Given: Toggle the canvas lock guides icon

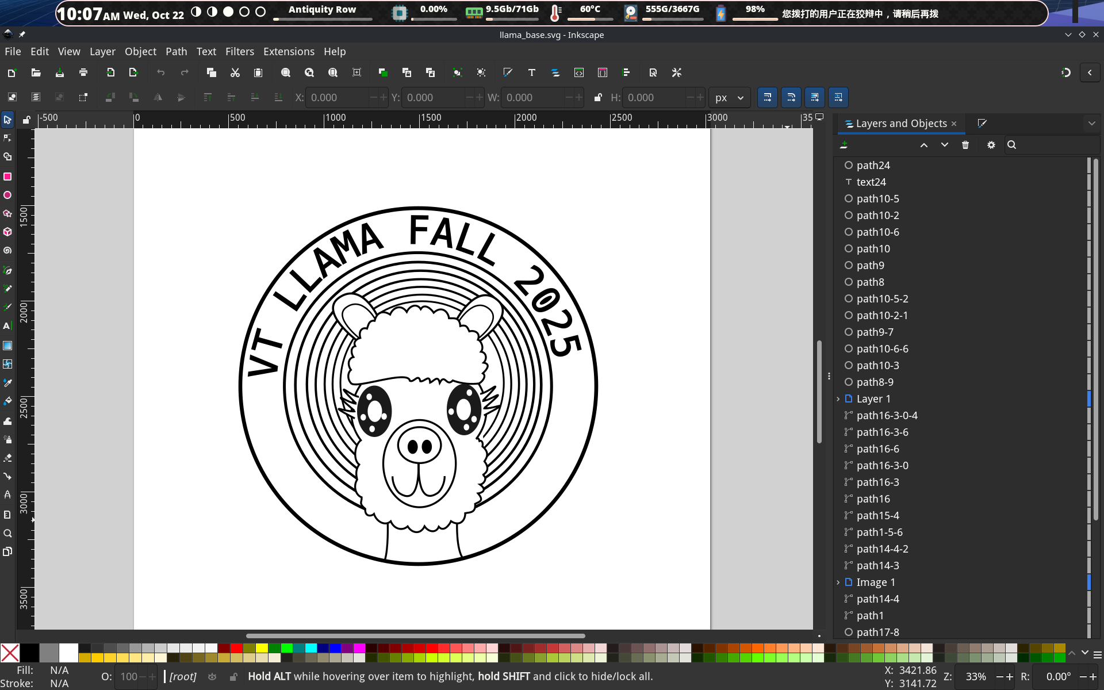Looking at the screenshot, I should 26,120.
